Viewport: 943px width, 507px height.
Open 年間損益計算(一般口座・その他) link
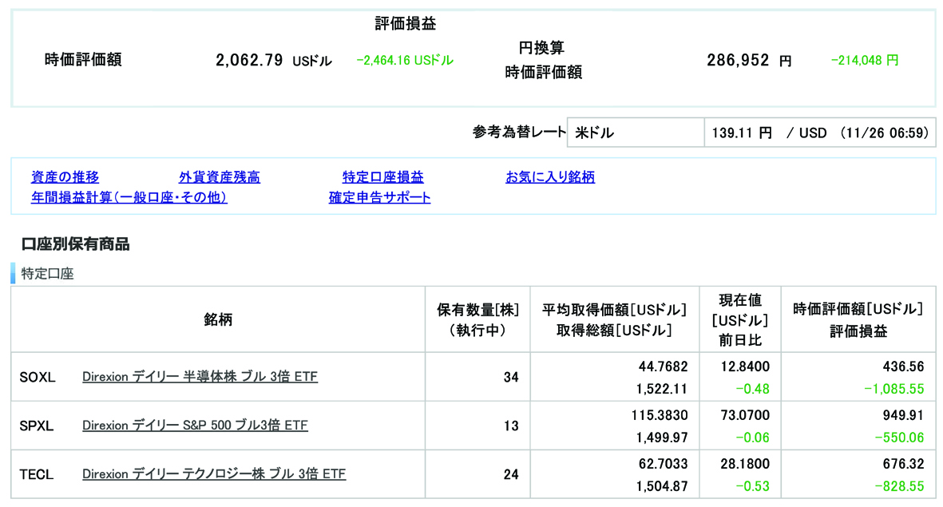coord(129,197)
